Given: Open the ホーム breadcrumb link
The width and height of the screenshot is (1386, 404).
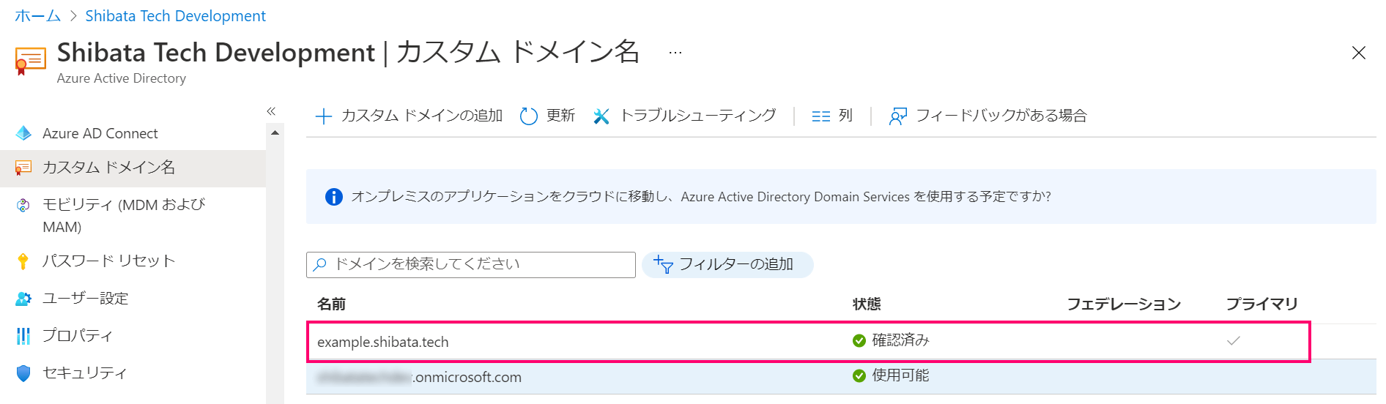Looking at the screenshot, I should click(38, 16).
